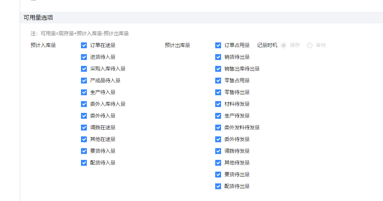Click the 可用量 formula note text
Image resolution: width=383 pixels, height=201 pixels.
click(x=80, y=34)
